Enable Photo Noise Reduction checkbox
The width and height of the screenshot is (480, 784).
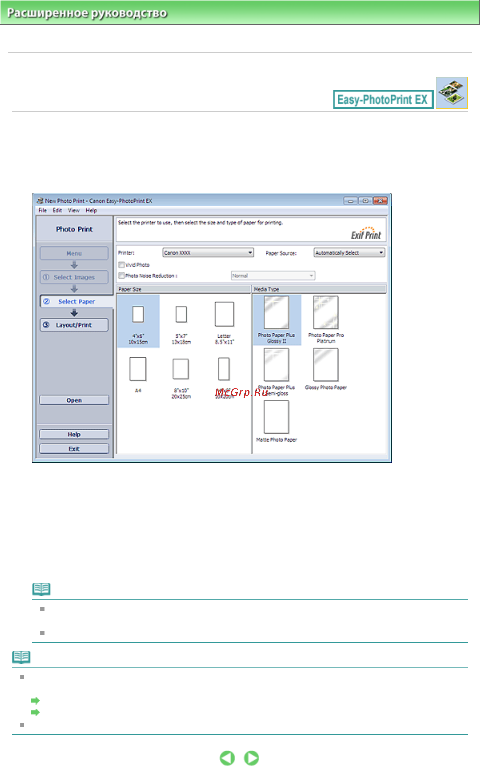(121, 276)
